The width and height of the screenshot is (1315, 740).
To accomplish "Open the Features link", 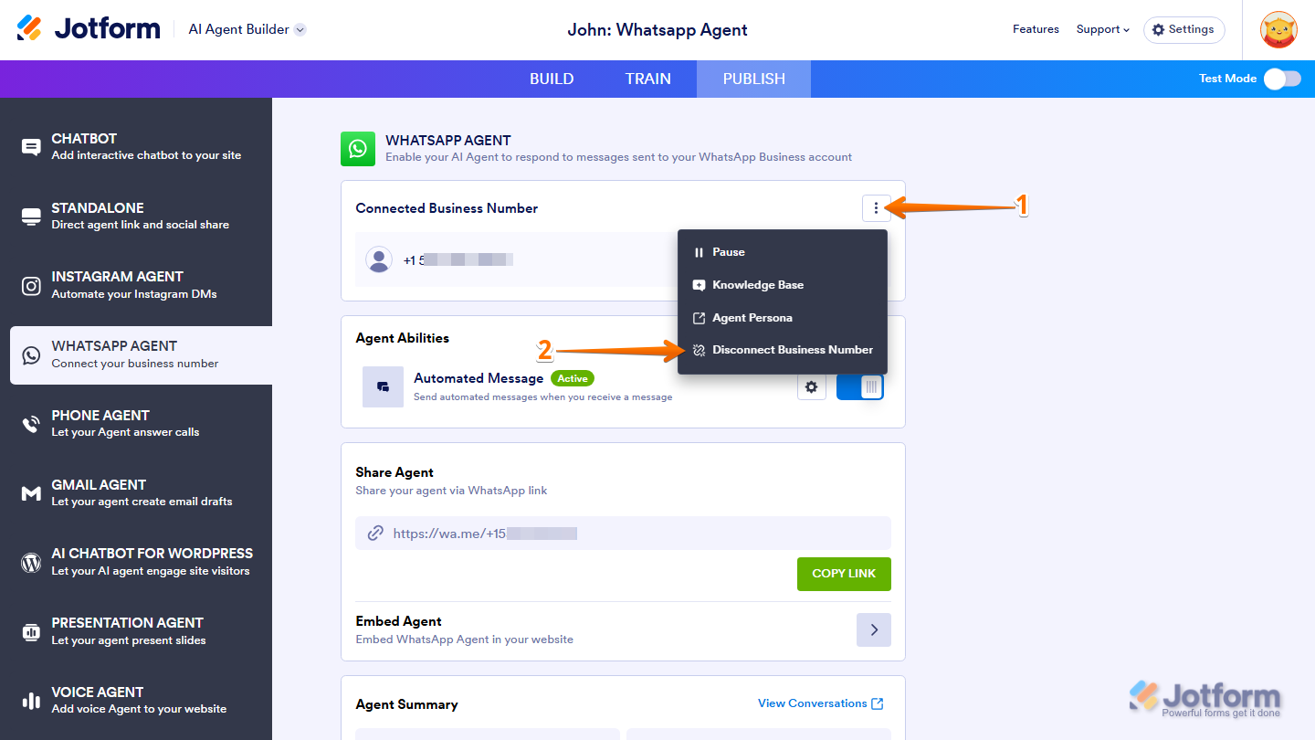I will click(1036, 29).
